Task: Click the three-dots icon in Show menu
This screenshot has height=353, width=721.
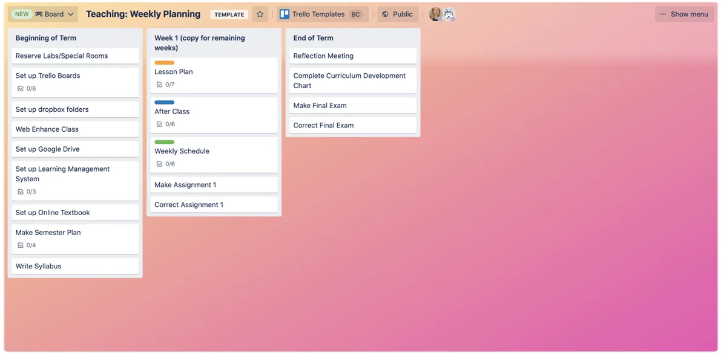Action: coord(663,15)
